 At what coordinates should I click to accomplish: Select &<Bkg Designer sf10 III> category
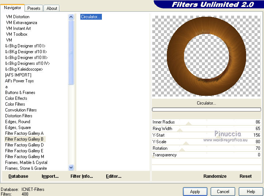pyautogui.click(x=26, y=58)
